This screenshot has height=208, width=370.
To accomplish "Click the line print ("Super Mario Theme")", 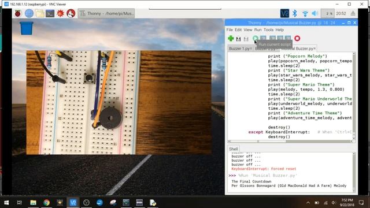I will tap(301, 84).
